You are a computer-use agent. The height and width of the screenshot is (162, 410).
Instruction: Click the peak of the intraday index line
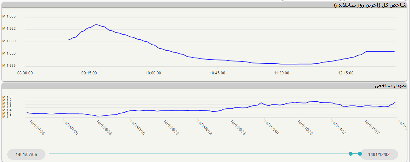[x=96, y=25]
